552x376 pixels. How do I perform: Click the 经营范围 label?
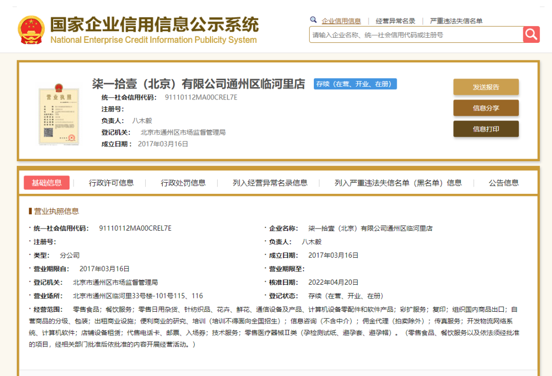(48, 310)
